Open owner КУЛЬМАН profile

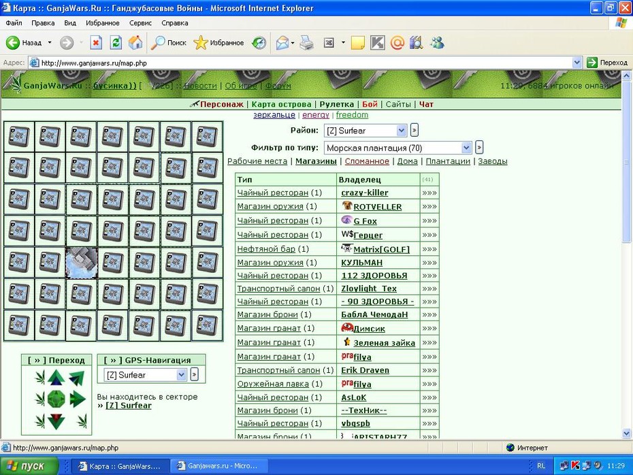(361, 263)
